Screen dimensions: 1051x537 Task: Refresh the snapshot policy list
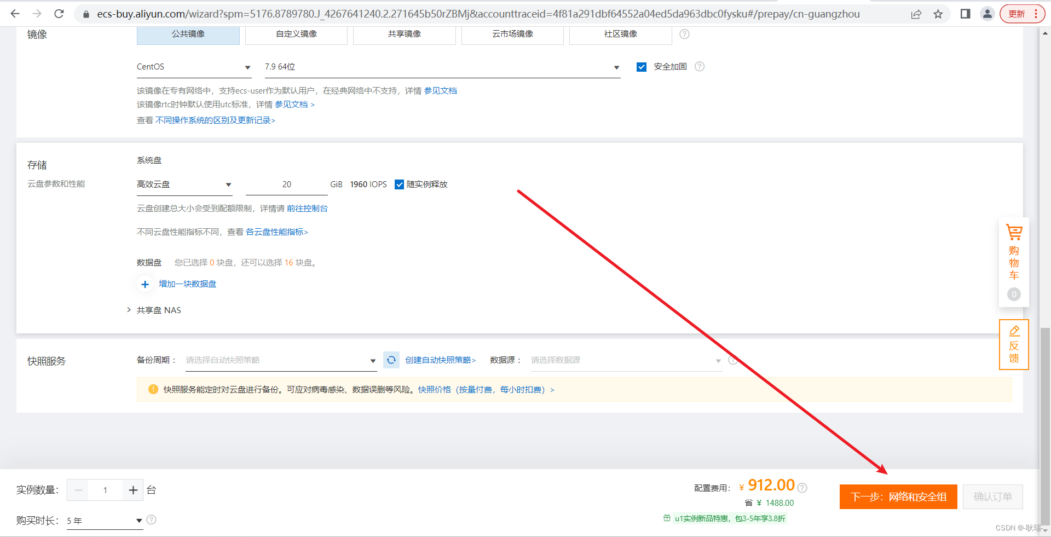391,360
